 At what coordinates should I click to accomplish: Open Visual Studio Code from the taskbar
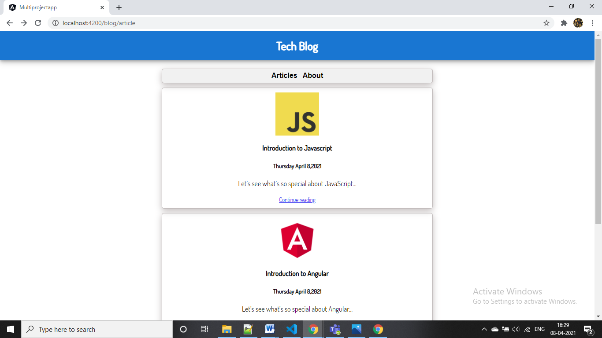pyautogui.click(x=291, y=329)
